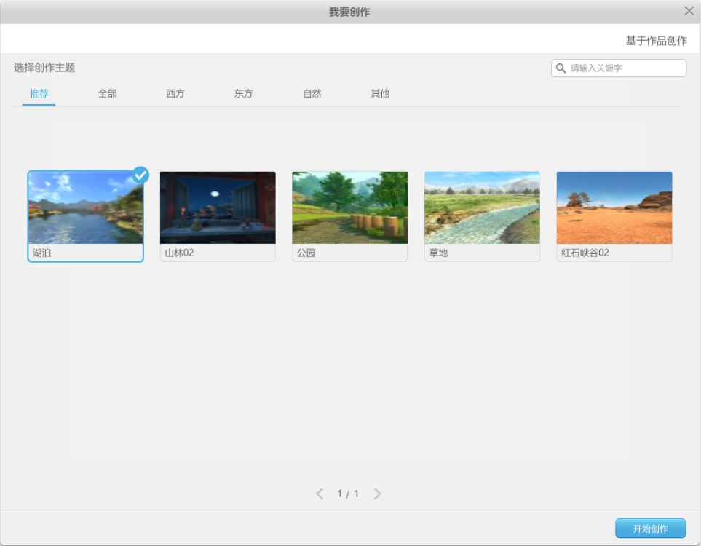Select the 其他 category tab
This screenshot has height=546, width=701.
click(379, 93)
